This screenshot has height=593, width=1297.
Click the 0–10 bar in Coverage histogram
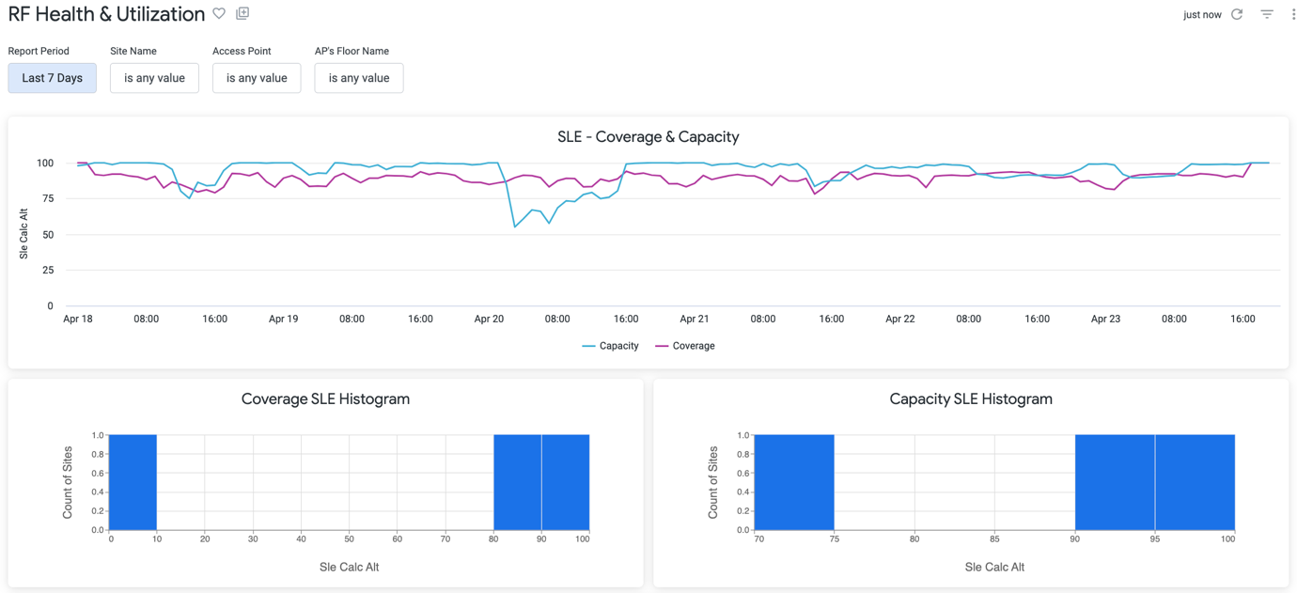pyautogui.click(x=133, y=482)
